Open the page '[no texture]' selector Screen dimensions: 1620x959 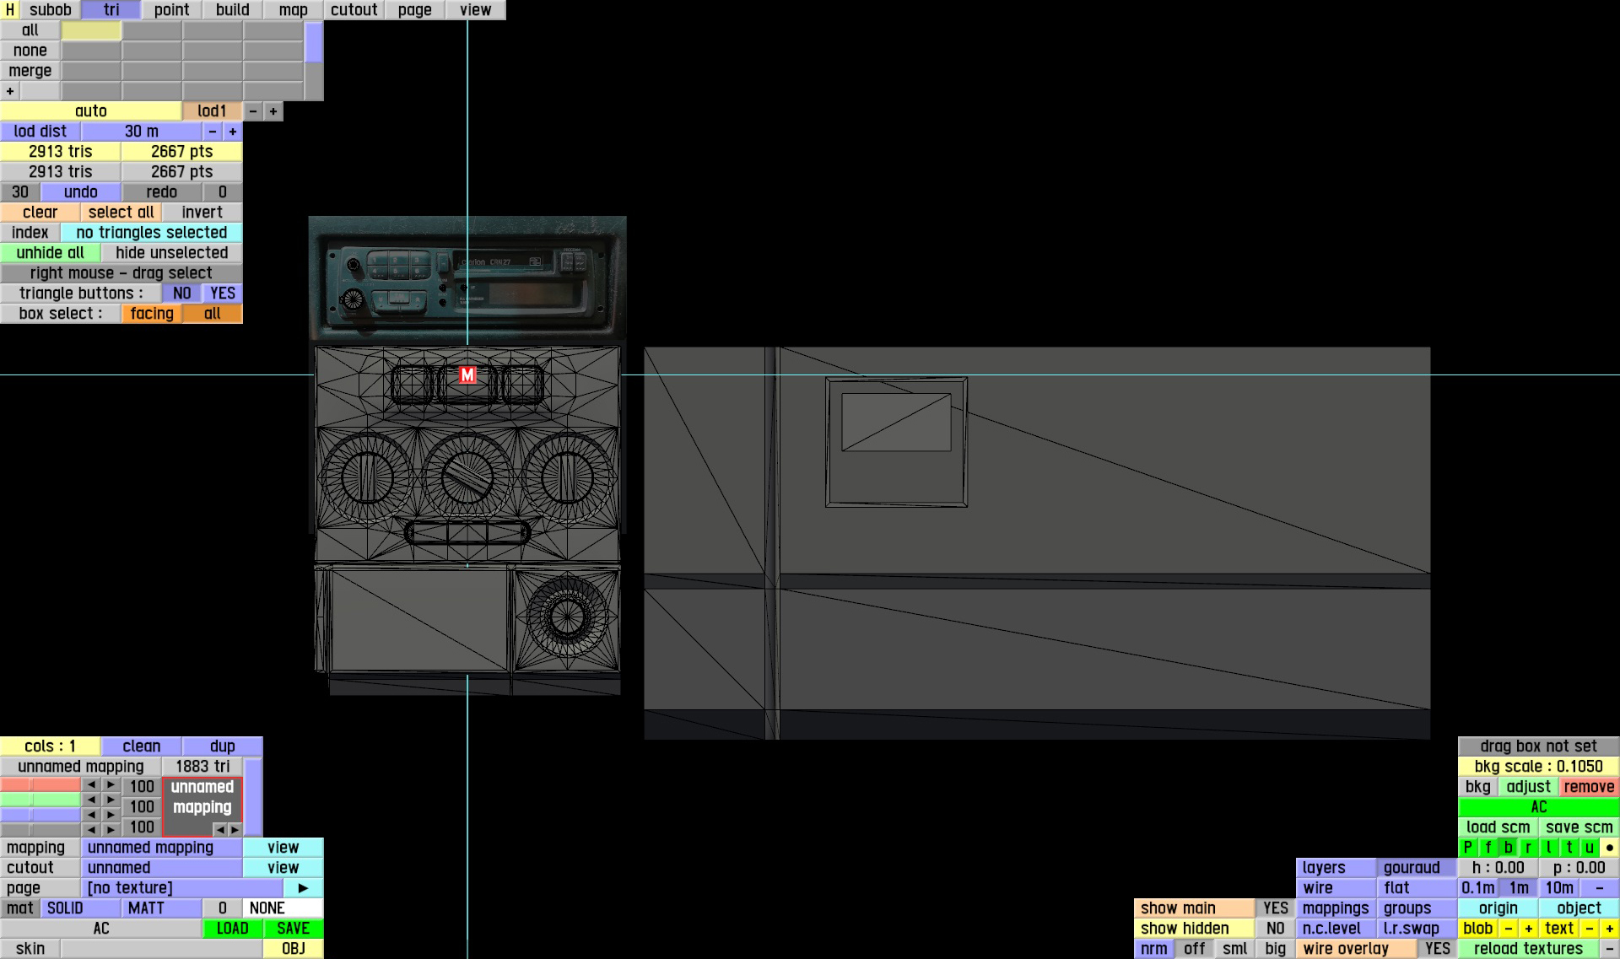pyautogui.click(x=181, y=888)
